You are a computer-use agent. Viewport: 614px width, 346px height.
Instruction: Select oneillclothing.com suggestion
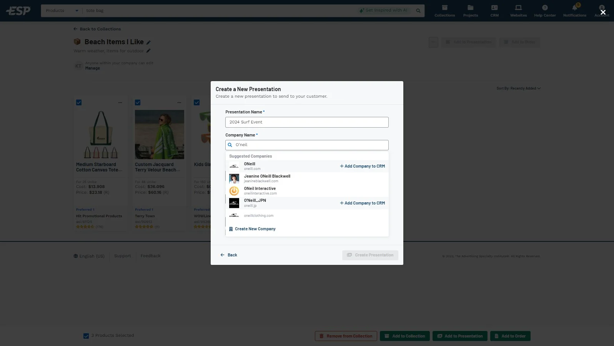click(x=307, y=216)
